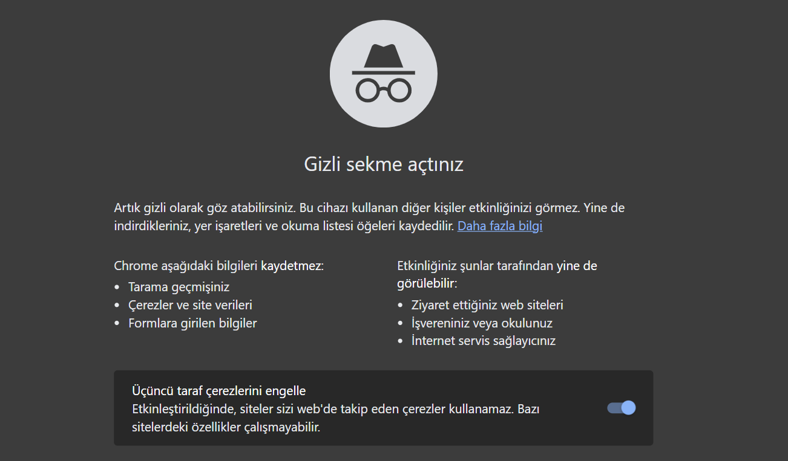Viewport: 788px width, 461px height.
Task: Click the "Artık gizli olarak göz atabilirsiniz" paragraph
Action: pos(369,217)
